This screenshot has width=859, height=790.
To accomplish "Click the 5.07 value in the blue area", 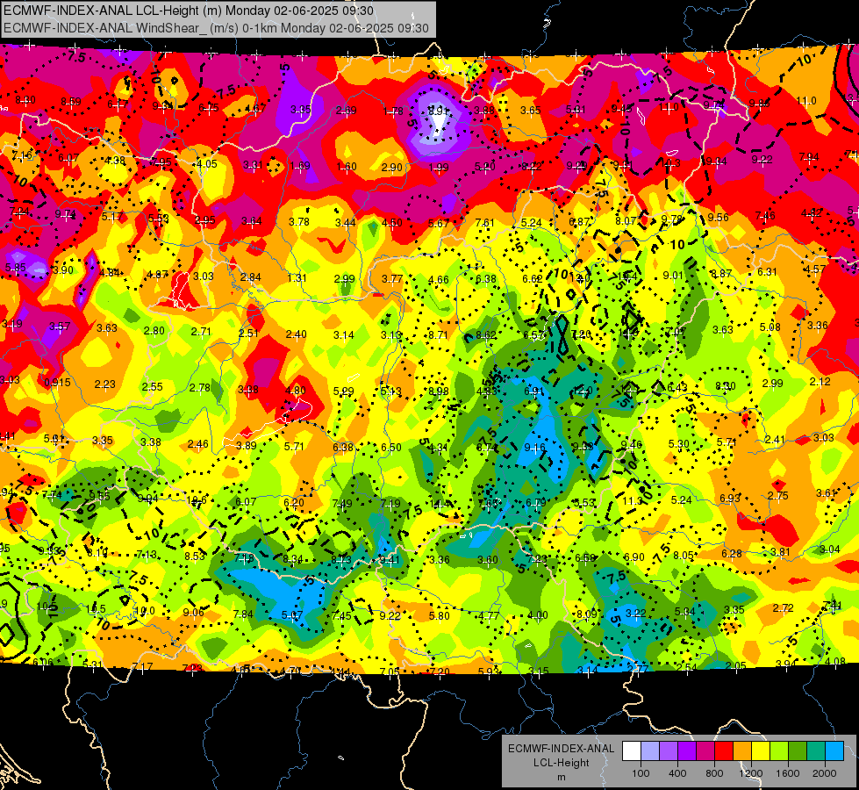I will [292, 615].
